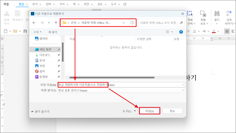Screen dimensions: 236x133
Task: Click the 취소 cancel button
Action: point(172,111)
